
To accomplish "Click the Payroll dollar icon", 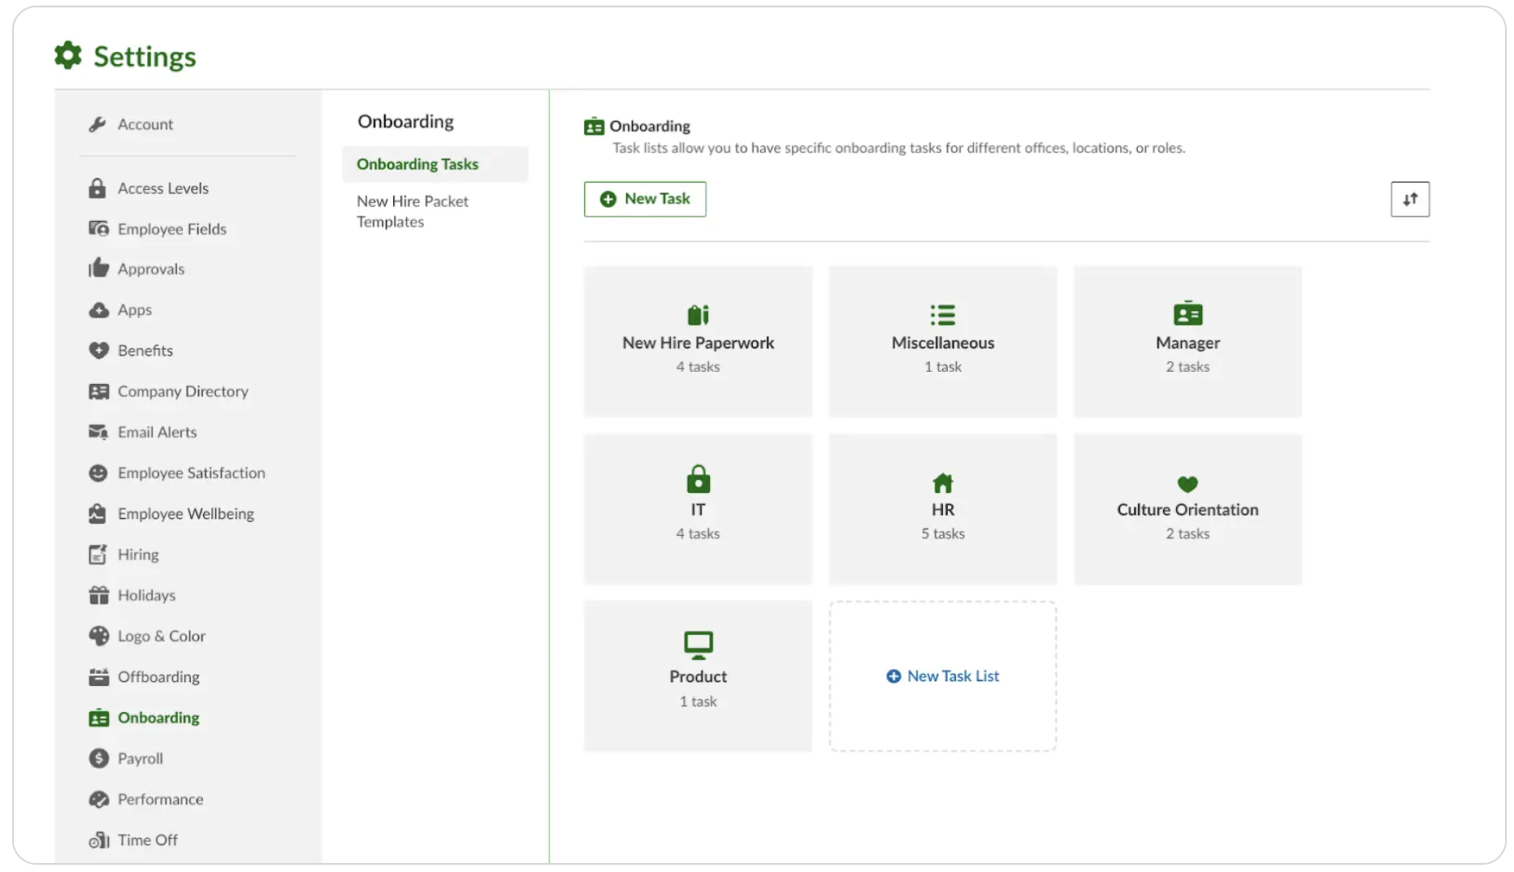I will 97,758.
